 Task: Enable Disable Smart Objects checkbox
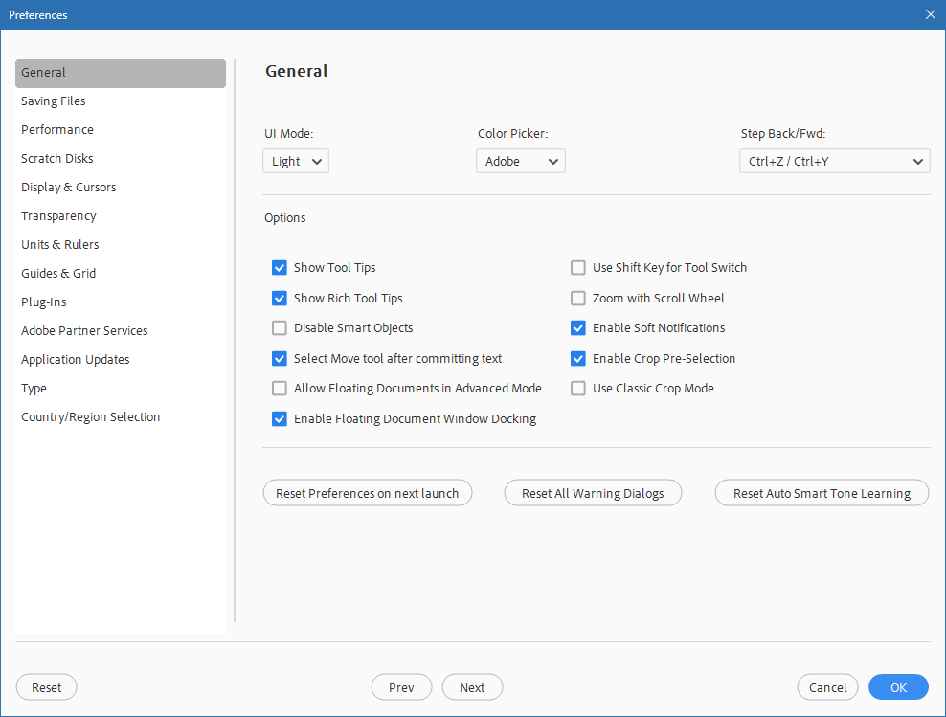tap(280, 328)
